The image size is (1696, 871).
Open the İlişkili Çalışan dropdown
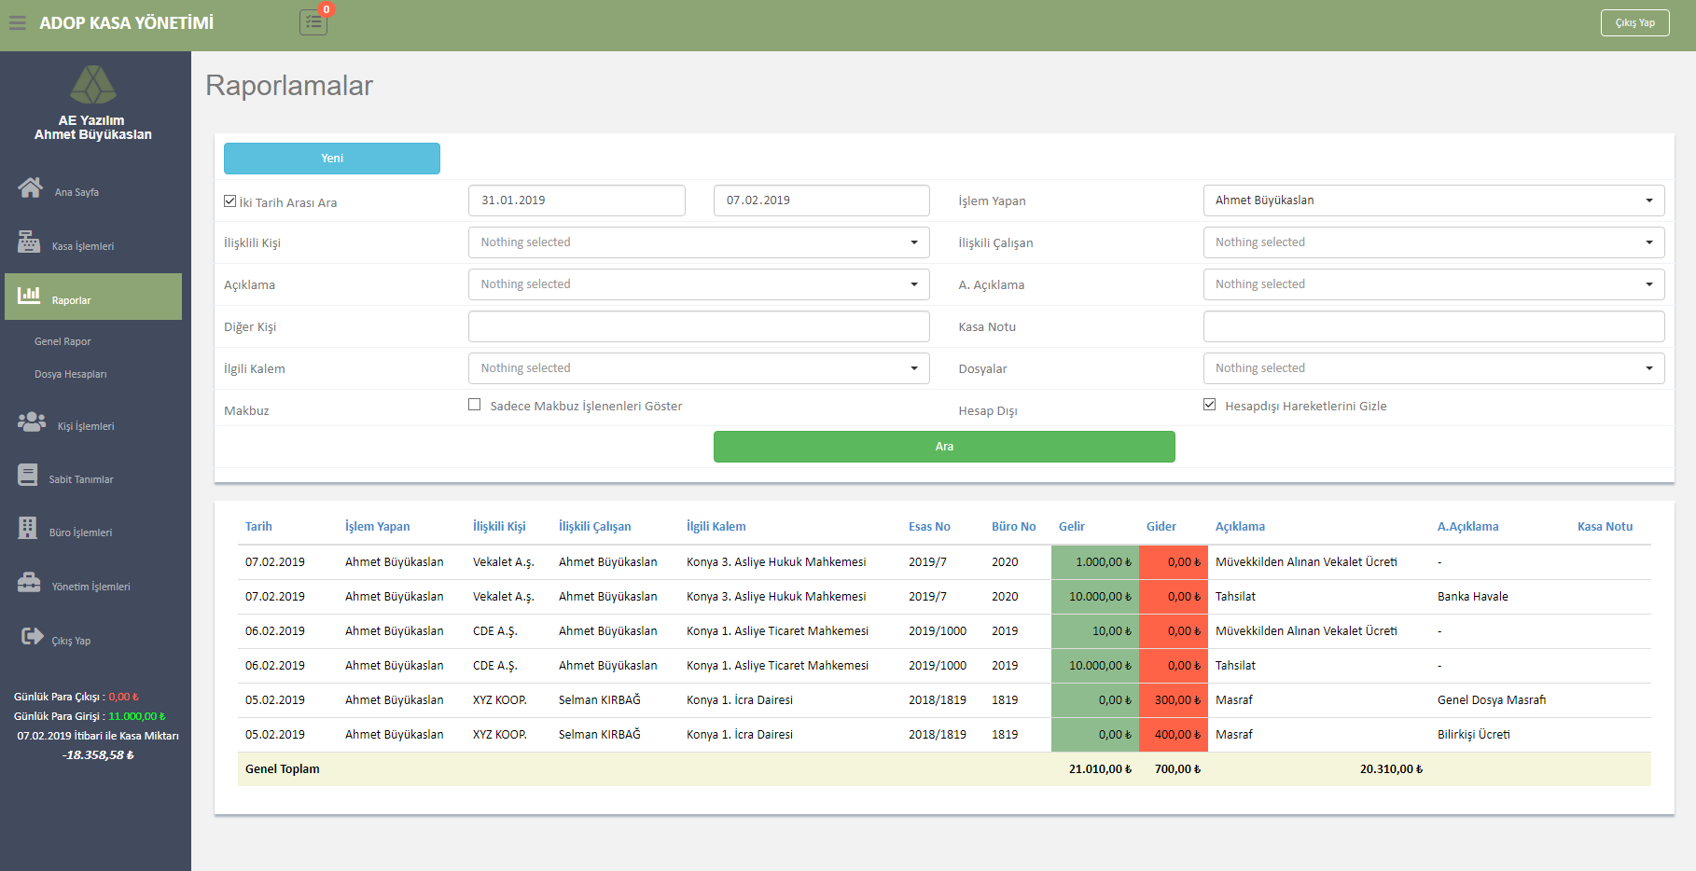[1434, 242]
